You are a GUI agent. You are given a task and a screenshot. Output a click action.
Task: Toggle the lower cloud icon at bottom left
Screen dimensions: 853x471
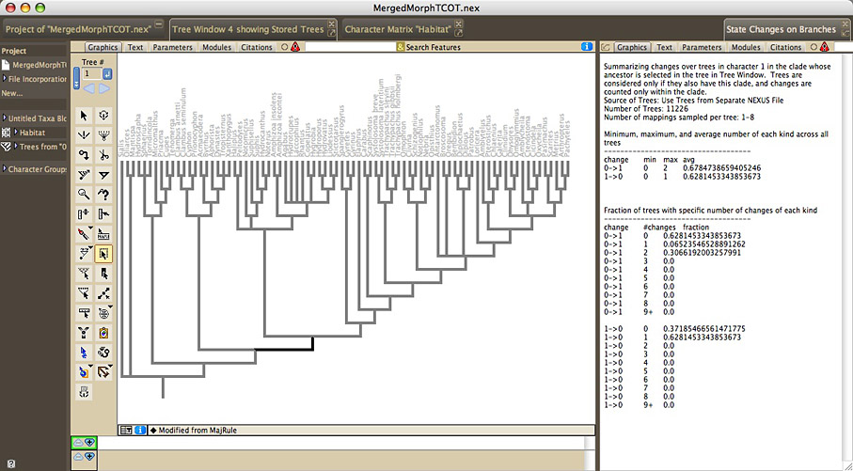pyautogui.click(x=84, y=457)
